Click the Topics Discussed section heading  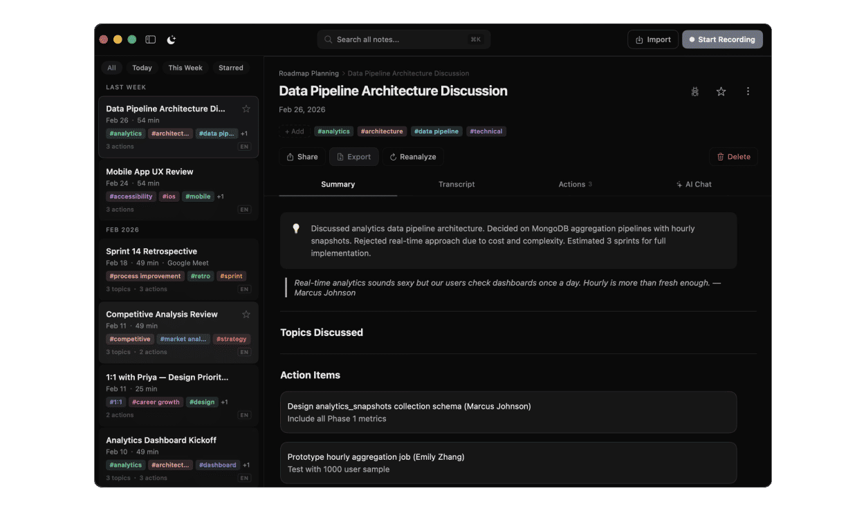tap(322, 333)
